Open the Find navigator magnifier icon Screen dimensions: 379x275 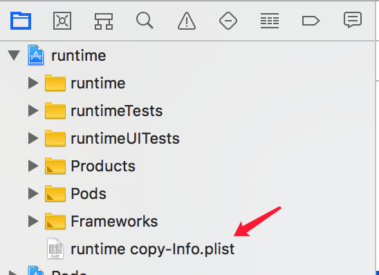coord(145,21)
